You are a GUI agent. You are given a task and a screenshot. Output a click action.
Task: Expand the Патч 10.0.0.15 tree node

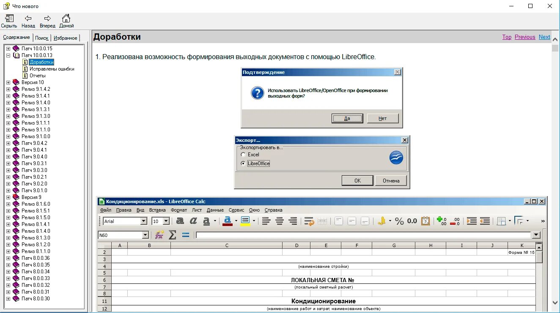8,49
